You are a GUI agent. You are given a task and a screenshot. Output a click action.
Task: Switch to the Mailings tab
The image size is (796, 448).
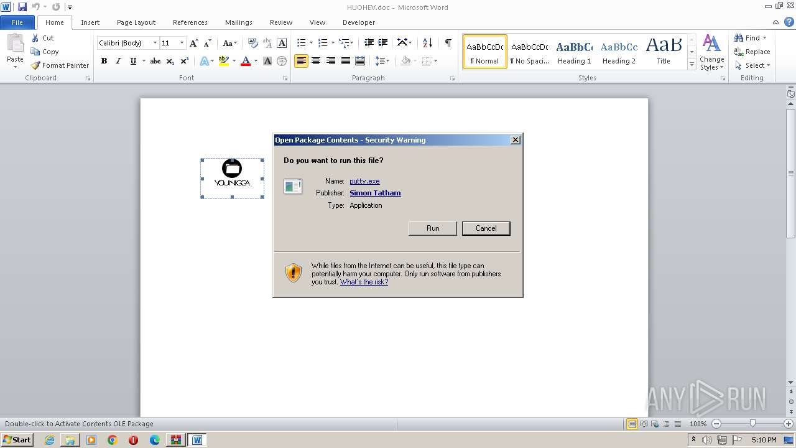tap(239, 22)
